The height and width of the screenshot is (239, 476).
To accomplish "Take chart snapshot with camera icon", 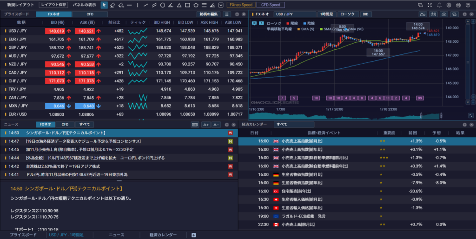I will 444,14.
